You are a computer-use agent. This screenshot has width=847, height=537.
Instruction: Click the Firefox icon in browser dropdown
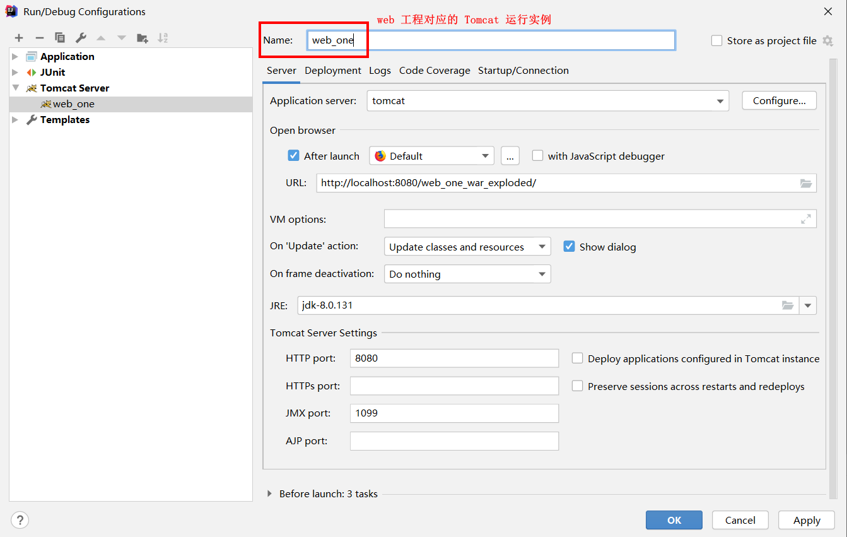pos(380,156)
